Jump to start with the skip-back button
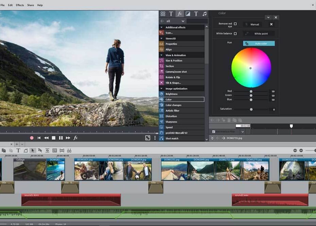Viewport: 316px width, 226px height. (39, 138)
